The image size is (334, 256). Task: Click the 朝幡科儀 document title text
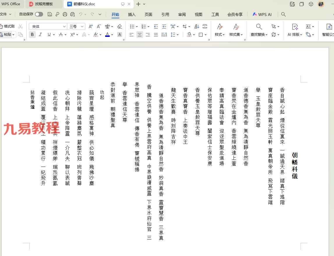coord(295,165)
